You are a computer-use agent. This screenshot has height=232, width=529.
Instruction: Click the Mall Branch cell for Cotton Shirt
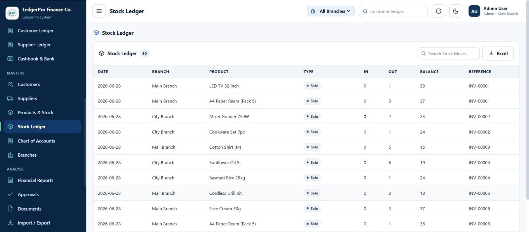point(164,147)
